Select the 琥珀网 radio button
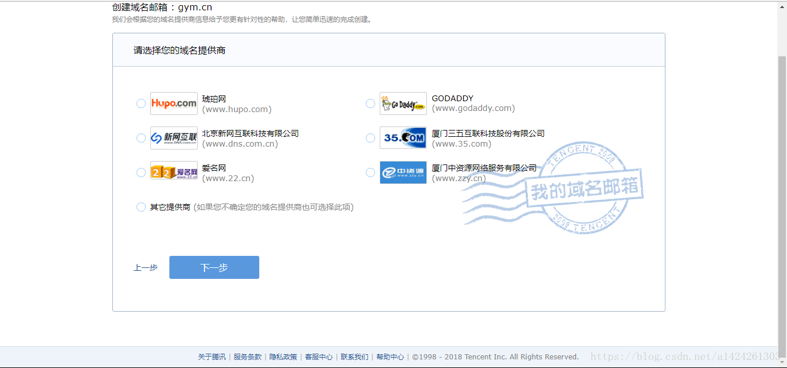The image size is (787, 368). point(141,103)
